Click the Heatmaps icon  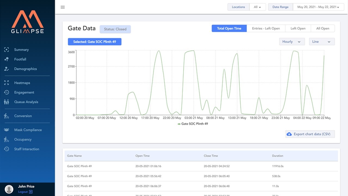pyautogui.click(x=6, y=83)
